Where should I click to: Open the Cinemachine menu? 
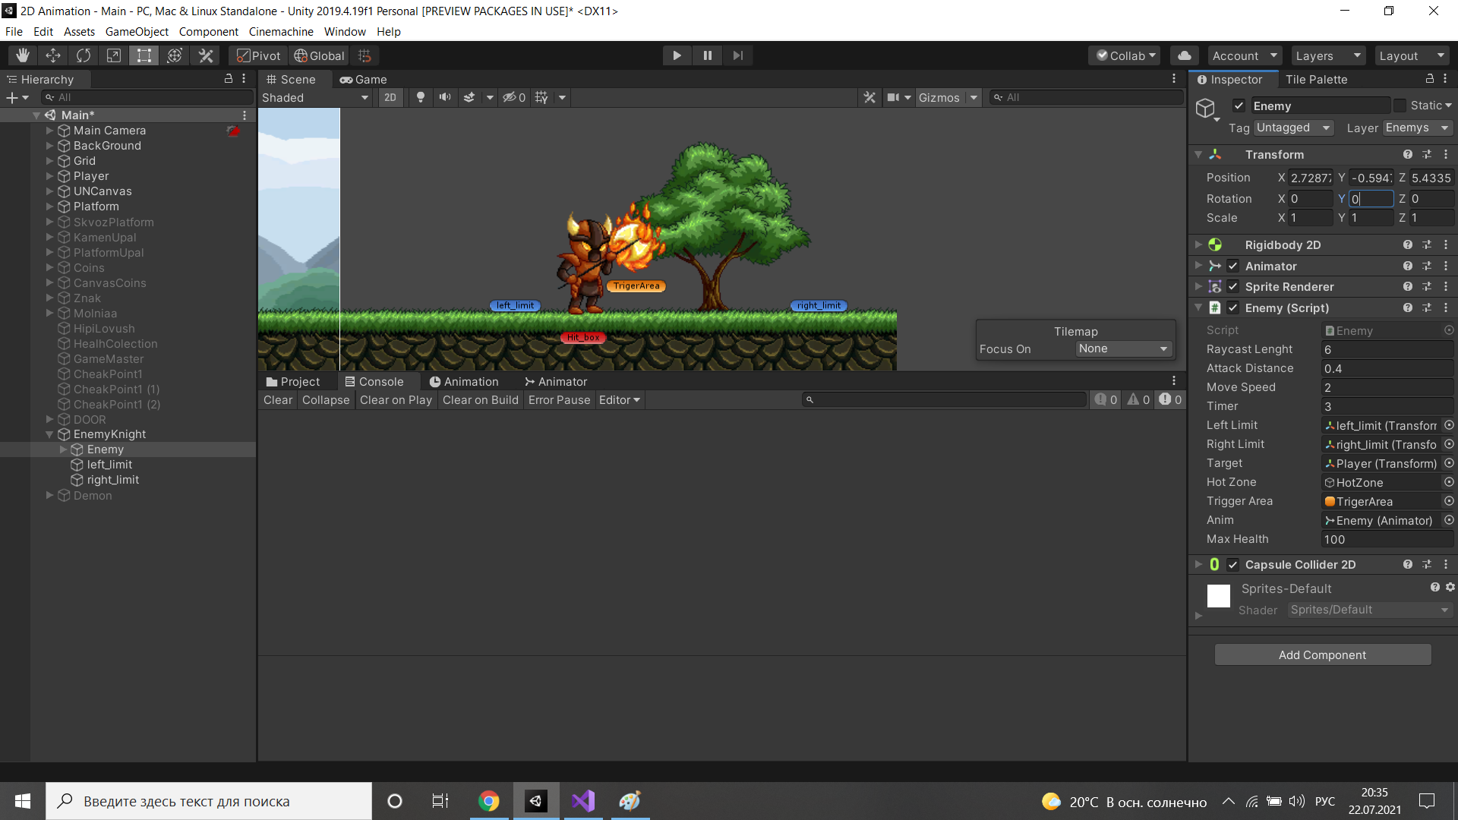coord(281,31)
